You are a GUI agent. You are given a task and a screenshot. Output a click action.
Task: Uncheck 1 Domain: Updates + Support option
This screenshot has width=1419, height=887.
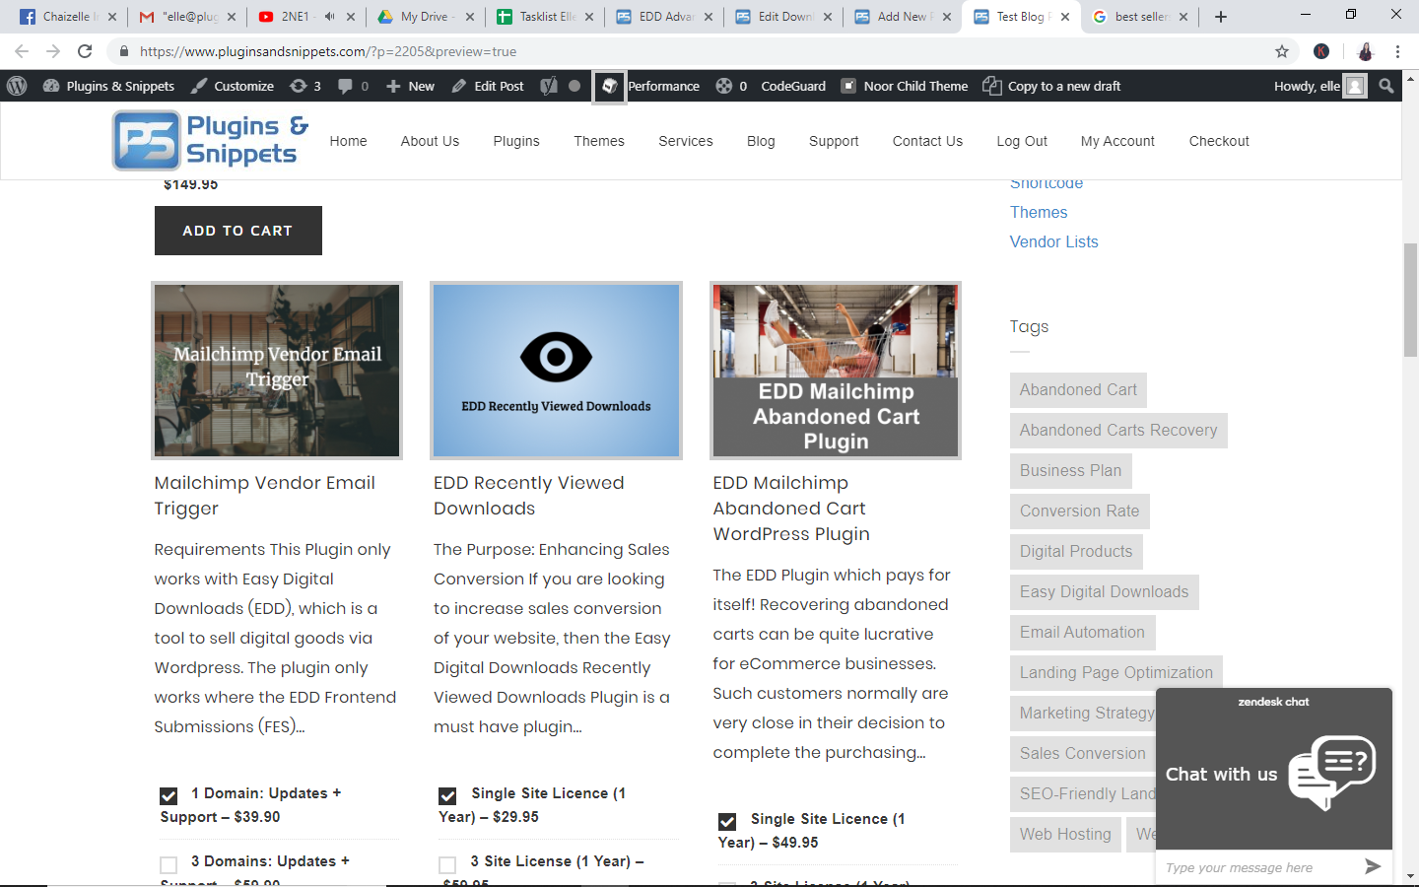point(169,796)
